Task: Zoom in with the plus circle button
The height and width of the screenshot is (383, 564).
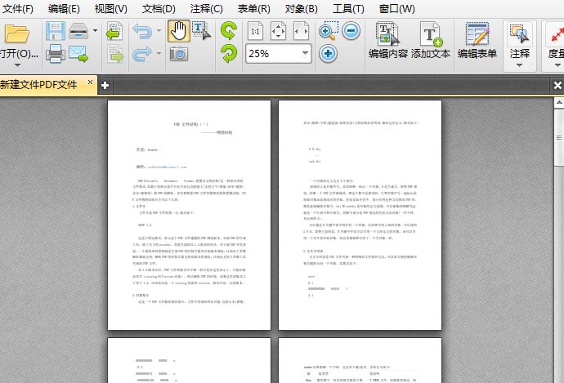Action: (328, 54)
